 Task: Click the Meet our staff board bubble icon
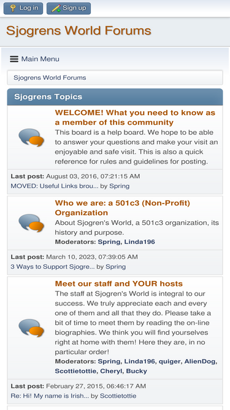coord(31,328)
